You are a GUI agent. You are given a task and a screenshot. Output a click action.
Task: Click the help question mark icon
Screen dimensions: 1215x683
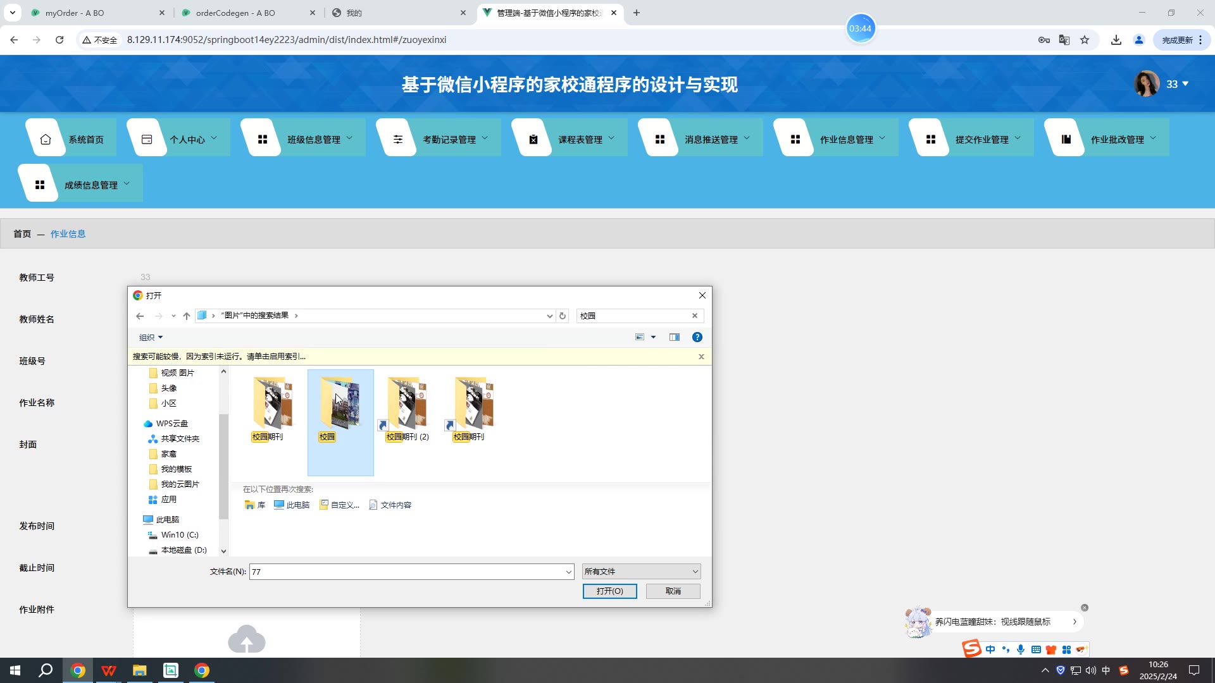[697, 337]
